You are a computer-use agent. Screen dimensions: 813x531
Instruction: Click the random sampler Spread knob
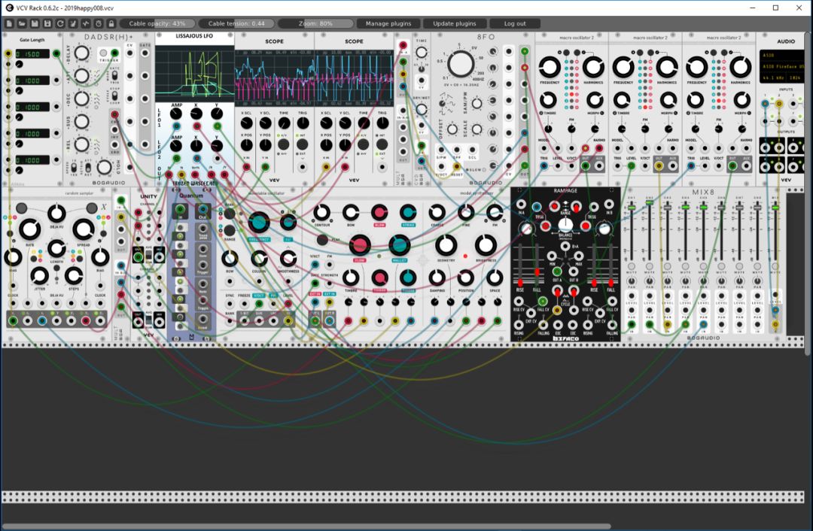pyautogui.click(x=83, y=229)
